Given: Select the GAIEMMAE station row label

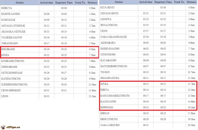Looking at the screenshot, I should pos(8,20).
